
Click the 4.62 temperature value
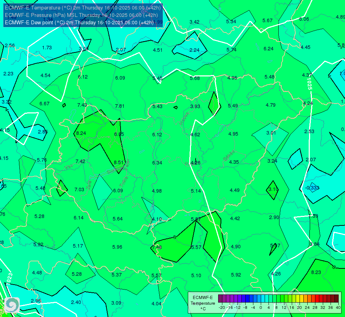point(195,135)
